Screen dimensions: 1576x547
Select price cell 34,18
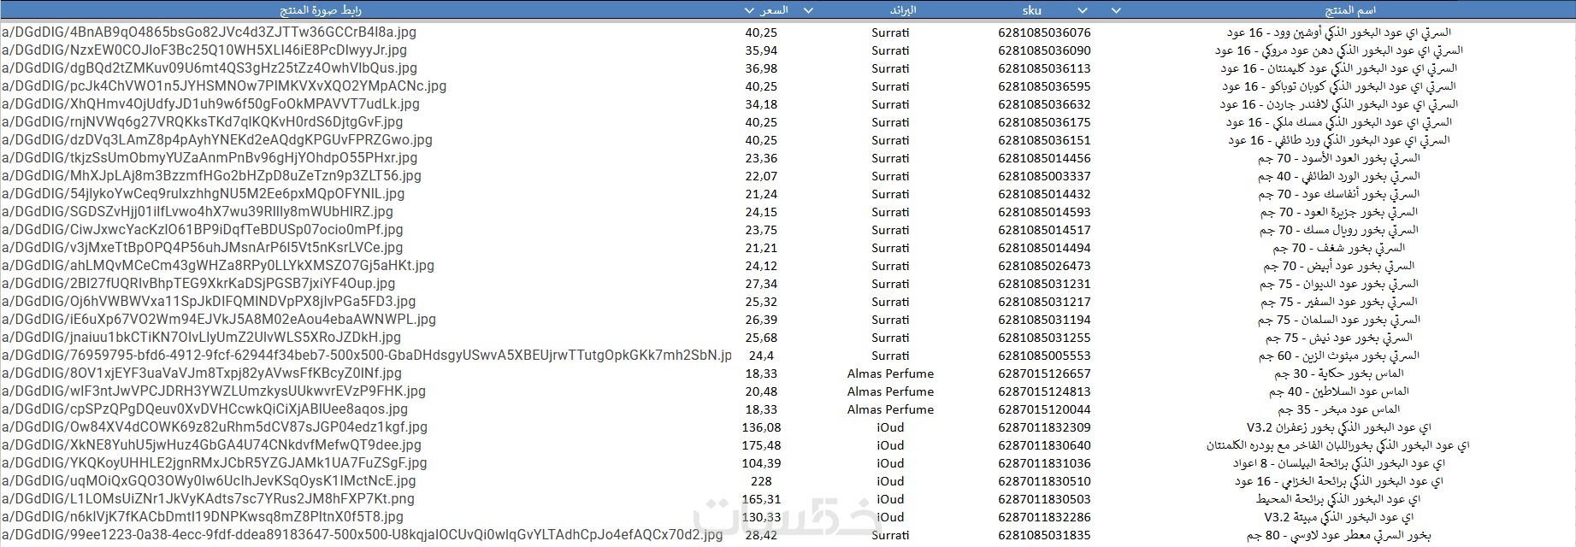[x=761, y=104]
